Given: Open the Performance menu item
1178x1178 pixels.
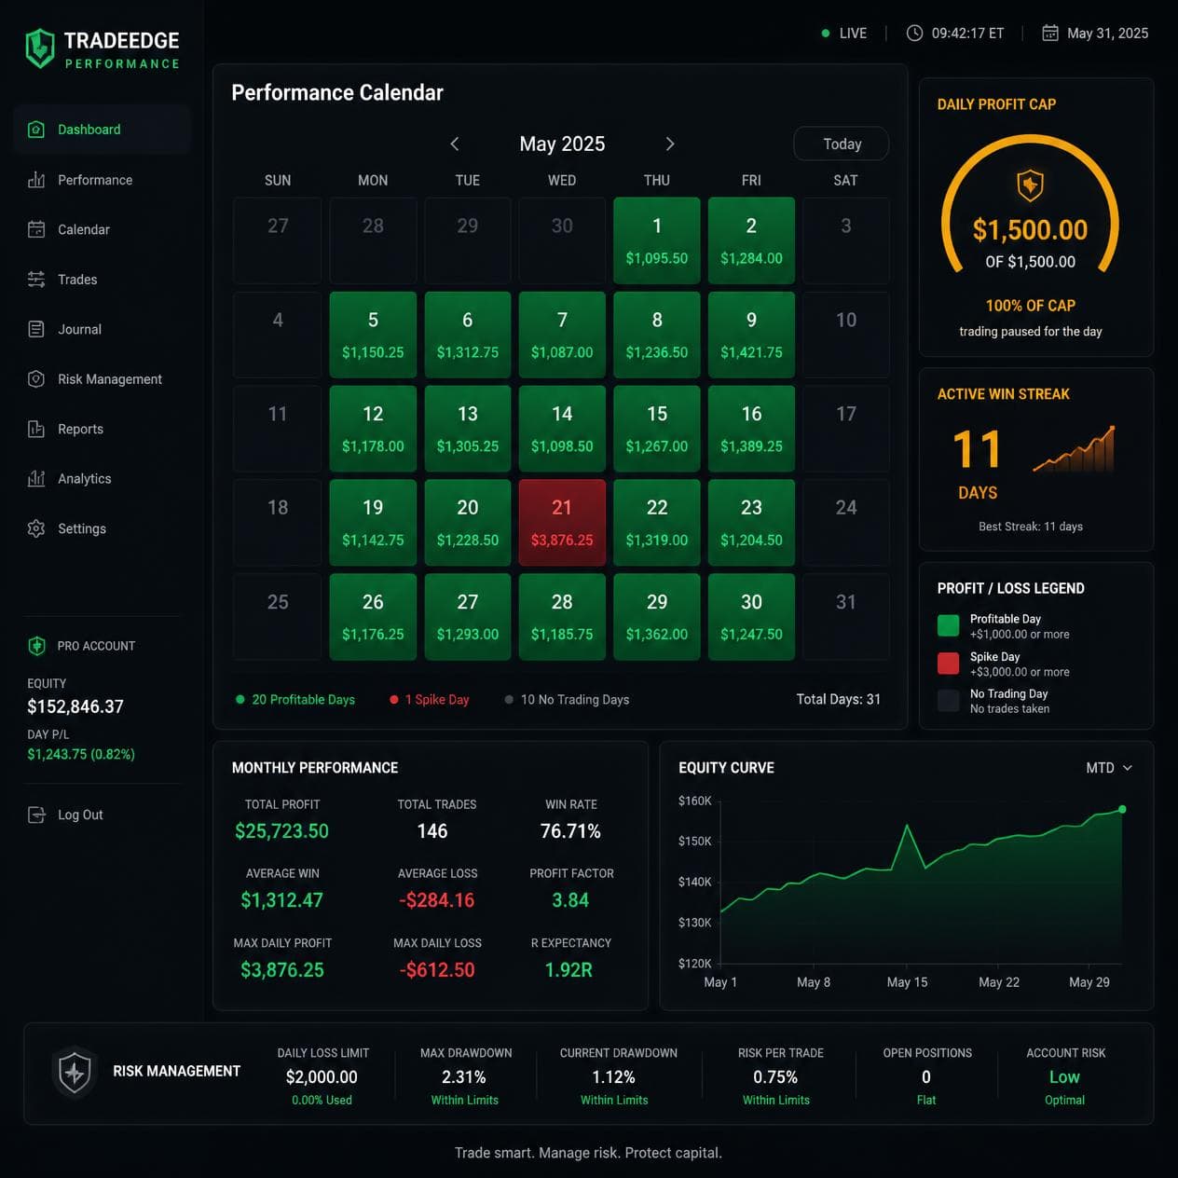Looking at the screenshot, I should pos(103,180).
